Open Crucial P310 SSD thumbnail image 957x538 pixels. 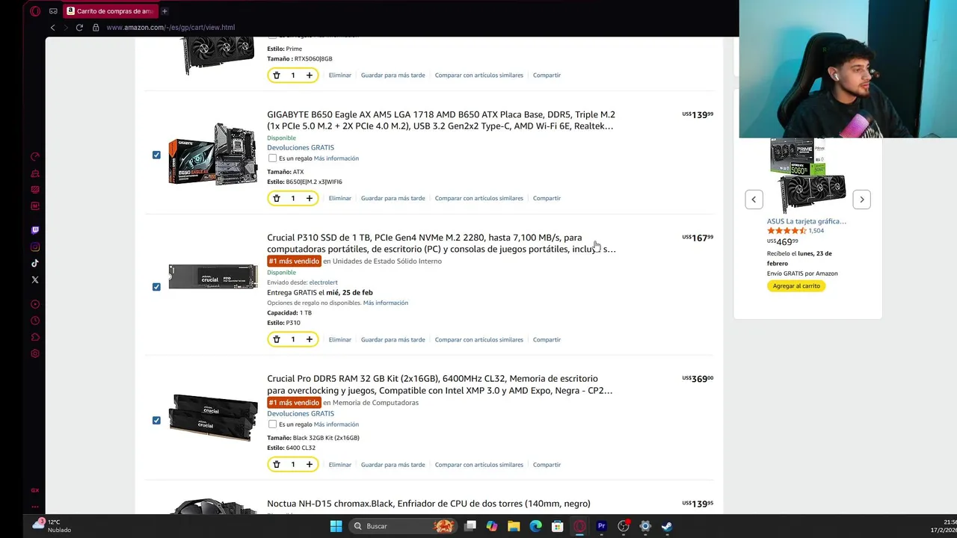213,276
